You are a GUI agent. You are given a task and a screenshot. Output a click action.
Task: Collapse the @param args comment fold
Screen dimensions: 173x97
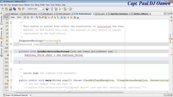pyautogui.click(x=11, y=70)
